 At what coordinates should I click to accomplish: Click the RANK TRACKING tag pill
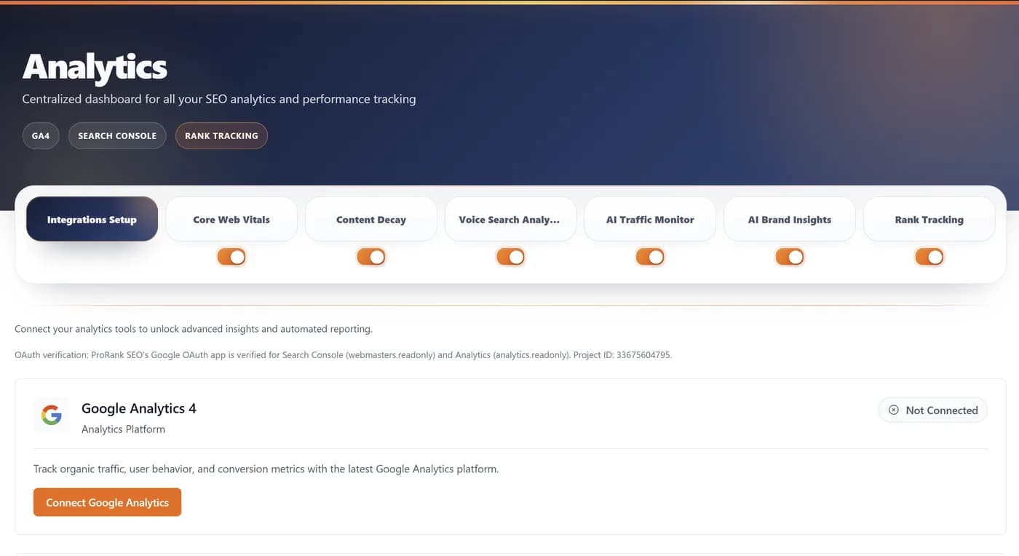[x=221, y=135]
